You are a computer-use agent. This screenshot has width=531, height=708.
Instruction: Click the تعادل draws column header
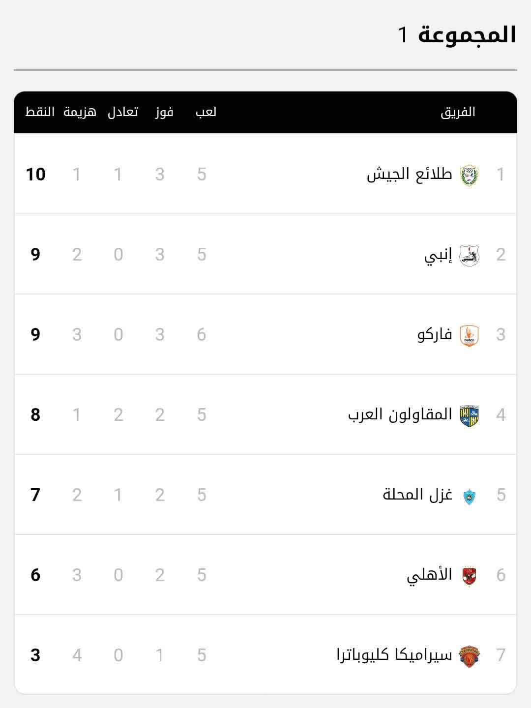click(x=123, y=112)
